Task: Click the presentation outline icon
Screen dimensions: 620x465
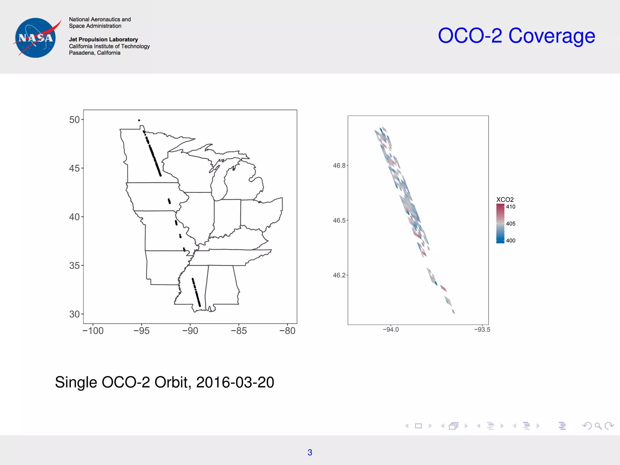Action: 562,426
